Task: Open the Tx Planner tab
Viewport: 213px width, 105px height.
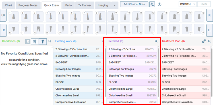Action: coord(85,5)
